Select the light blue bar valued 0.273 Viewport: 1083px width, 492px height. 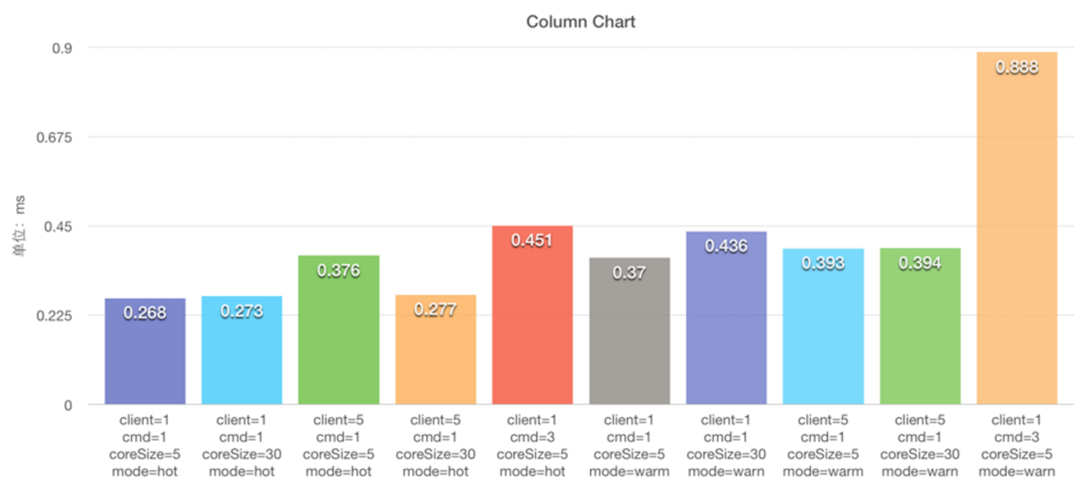(x=242, y=351)
